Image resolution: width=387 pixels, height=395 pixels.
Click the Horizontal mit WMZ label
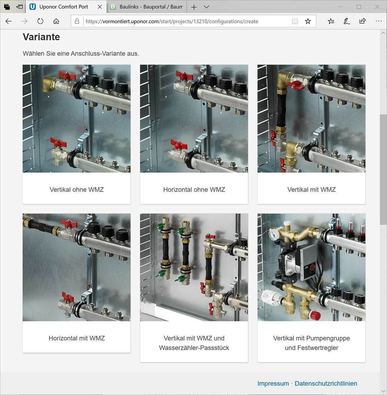coord(77,338)
